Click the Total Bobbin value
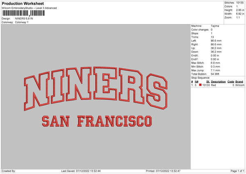The image size is (246, 174). [x=215, y=74]
